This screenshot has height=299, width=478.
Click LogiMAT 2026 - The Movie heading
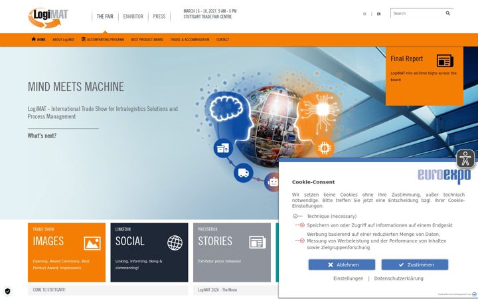tap(217, 290)
